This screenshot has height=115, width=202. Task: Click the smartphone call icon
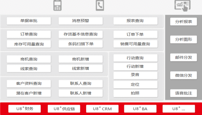[x=100, y=5]
